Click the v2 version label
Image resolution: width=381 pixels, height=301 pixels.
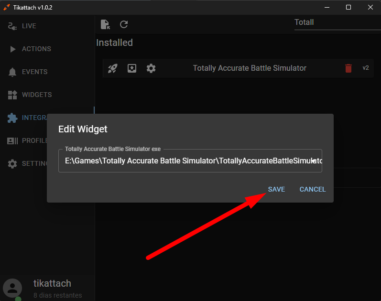pos(366,68)
